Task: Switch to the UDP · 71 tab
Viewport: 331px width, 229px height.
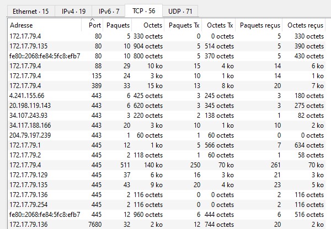Action: (179, 11)
